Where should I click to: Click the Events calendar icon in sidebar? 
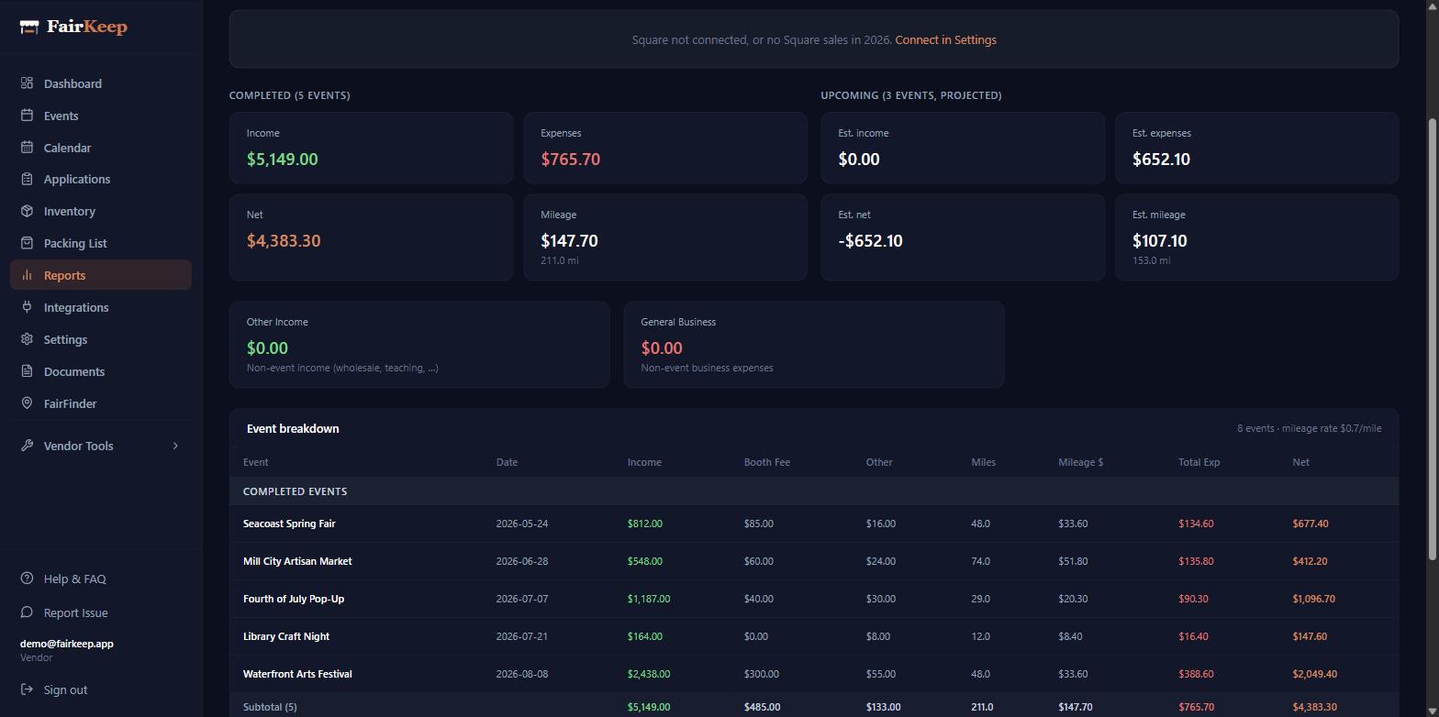28,116
